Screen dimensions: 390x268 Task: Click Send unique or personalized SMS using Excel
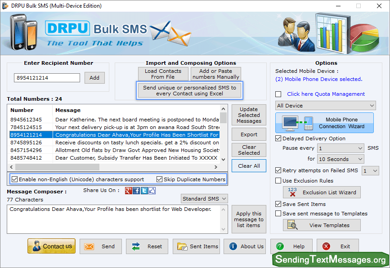tap(189, 90)
